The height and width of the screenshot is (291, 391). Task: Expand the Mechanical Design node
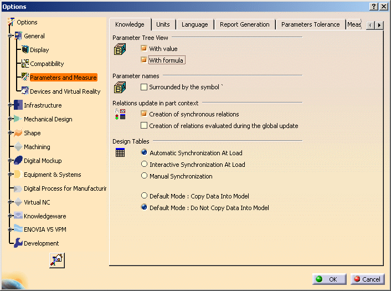pos(10,119)
